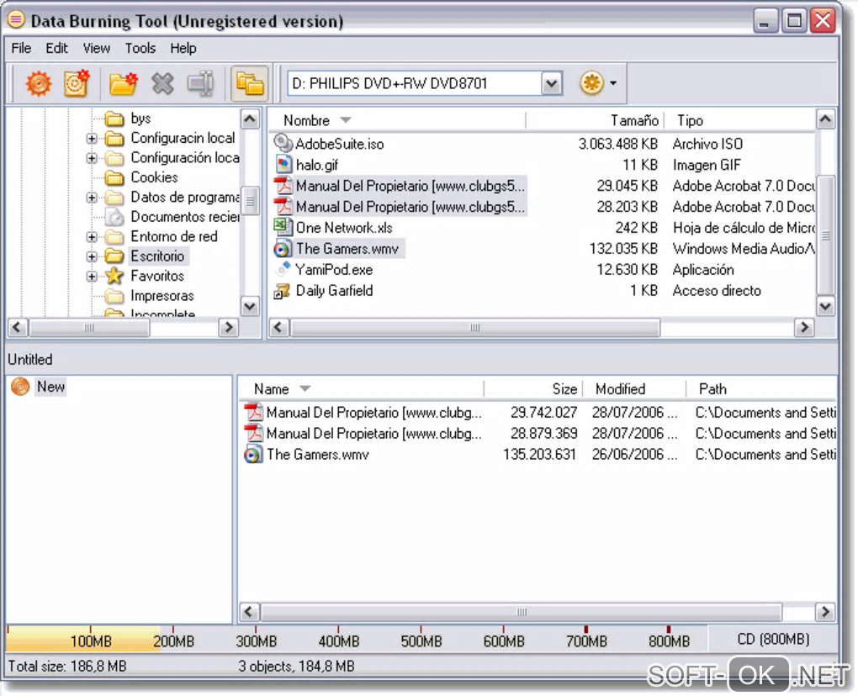Click the burn disc toolbar icon

(x=38, y=84)
